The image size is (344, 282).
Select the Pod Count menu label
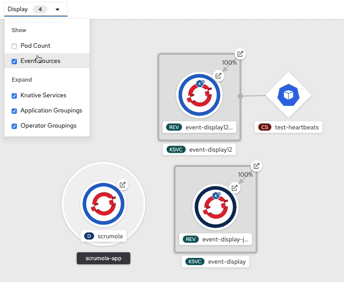35,46
